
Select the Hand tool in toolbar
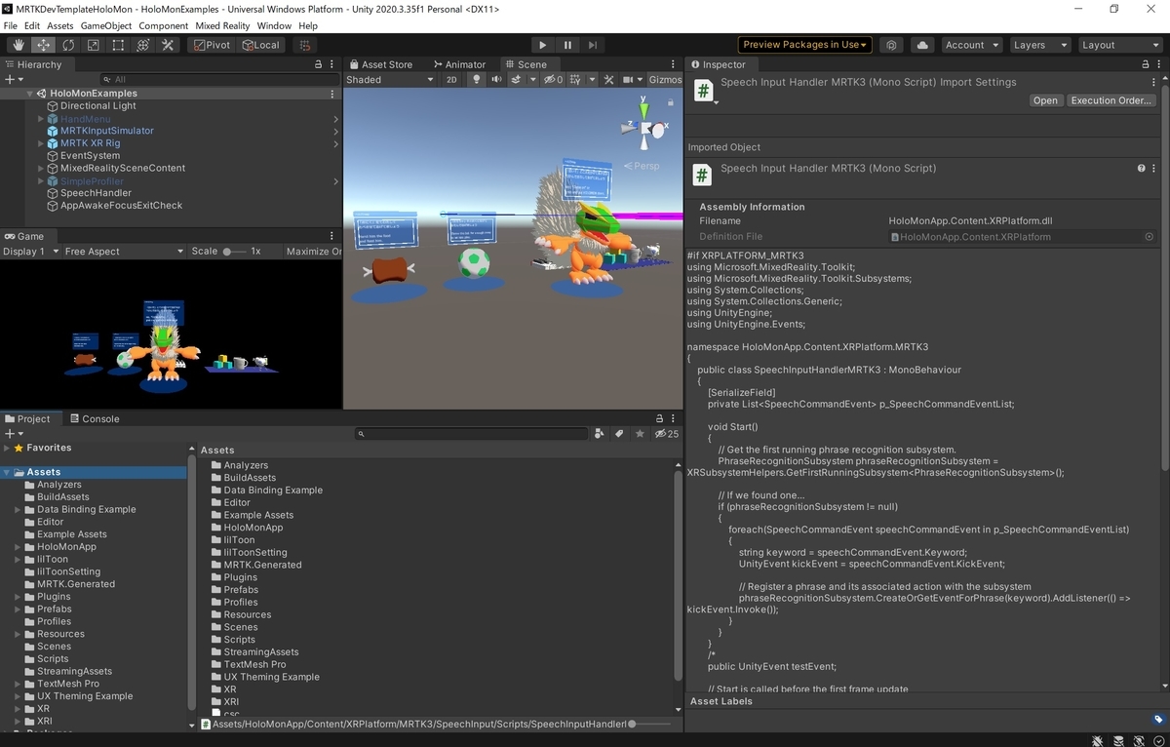click(19, 45)
